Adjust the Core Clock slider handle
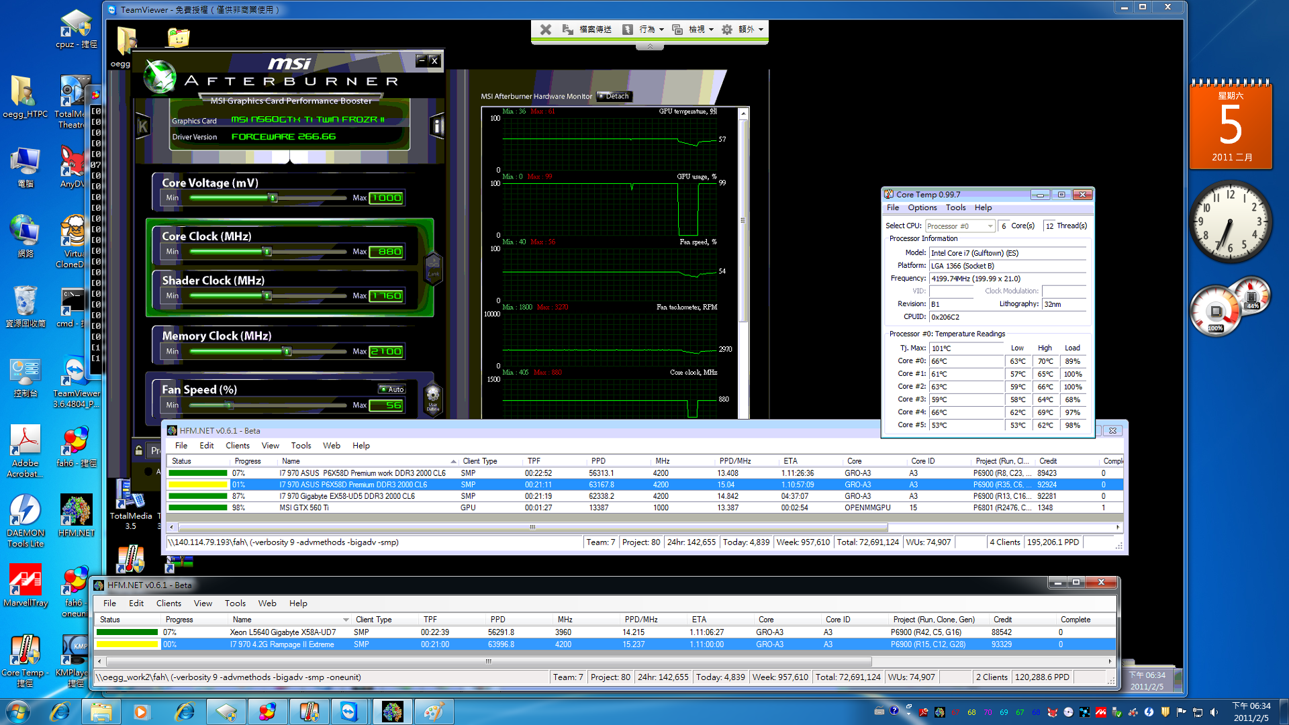This screenshot has height=725, width=1289. click(x=267, y=252)
